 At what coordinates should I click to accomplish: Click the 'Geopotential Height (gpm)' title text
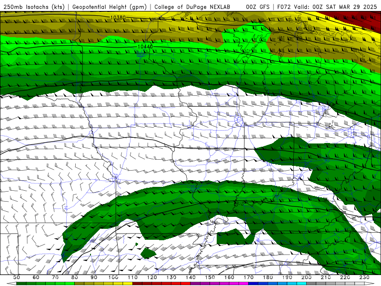tap(110, 7)
